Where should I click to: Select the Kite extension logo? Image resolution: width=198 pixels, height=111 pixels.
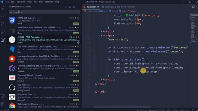(x=12, y=49)
